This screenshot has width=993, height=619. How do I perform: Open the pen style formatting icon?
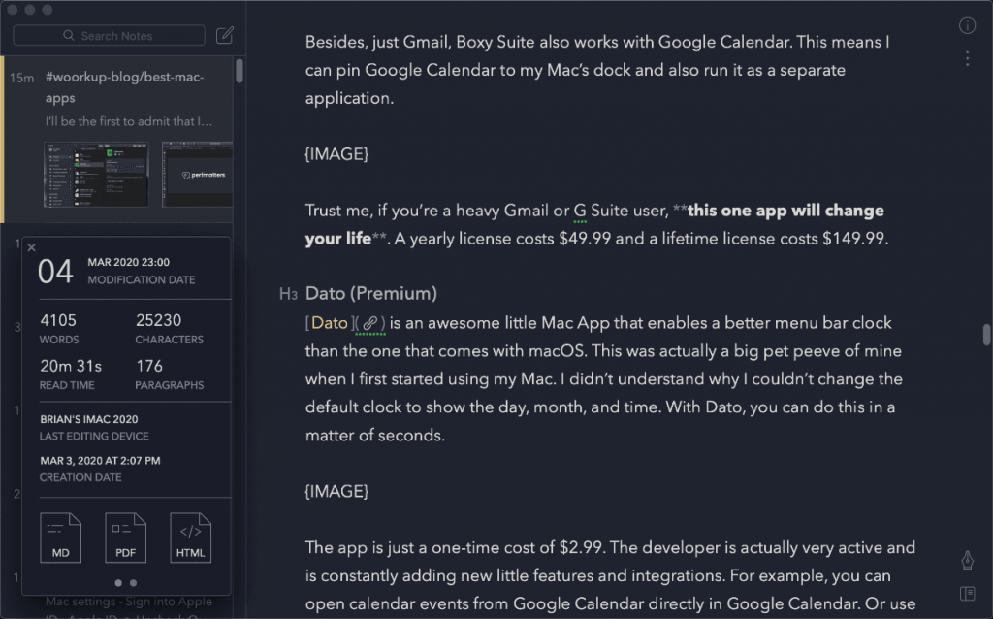click(x=967, y=560)
